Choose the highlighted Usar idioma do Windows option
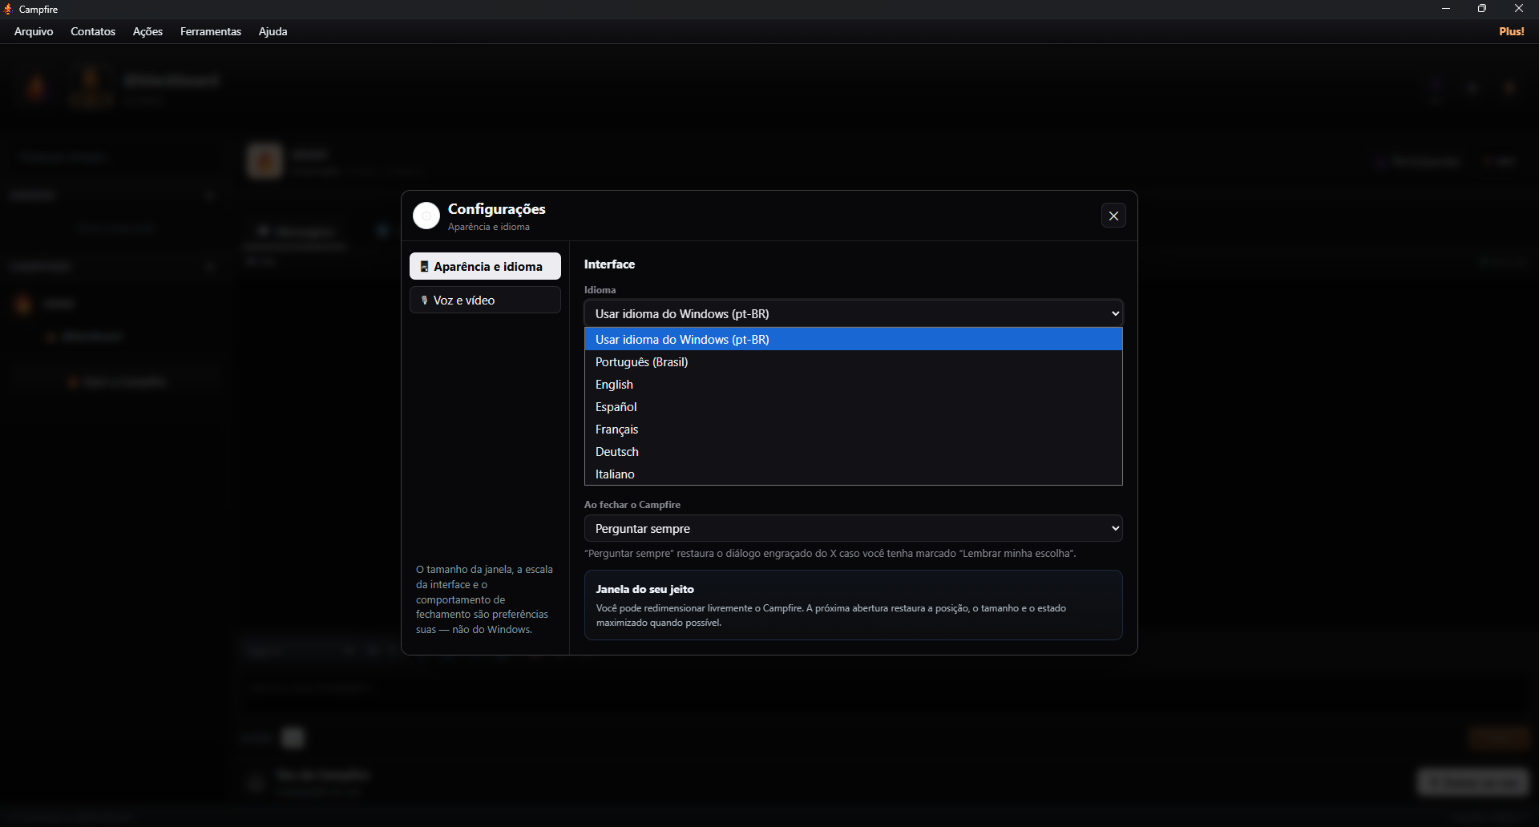Image resolution: width=1539 pixels, height=827 pixels. (854, 339)
